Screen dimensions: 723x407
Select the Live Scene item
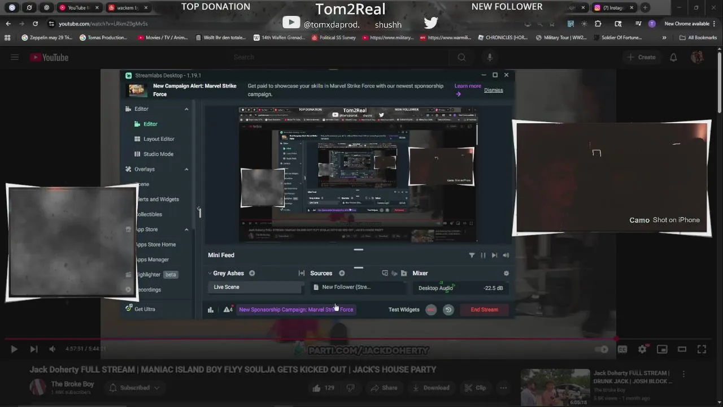click(x=255, y=287)
